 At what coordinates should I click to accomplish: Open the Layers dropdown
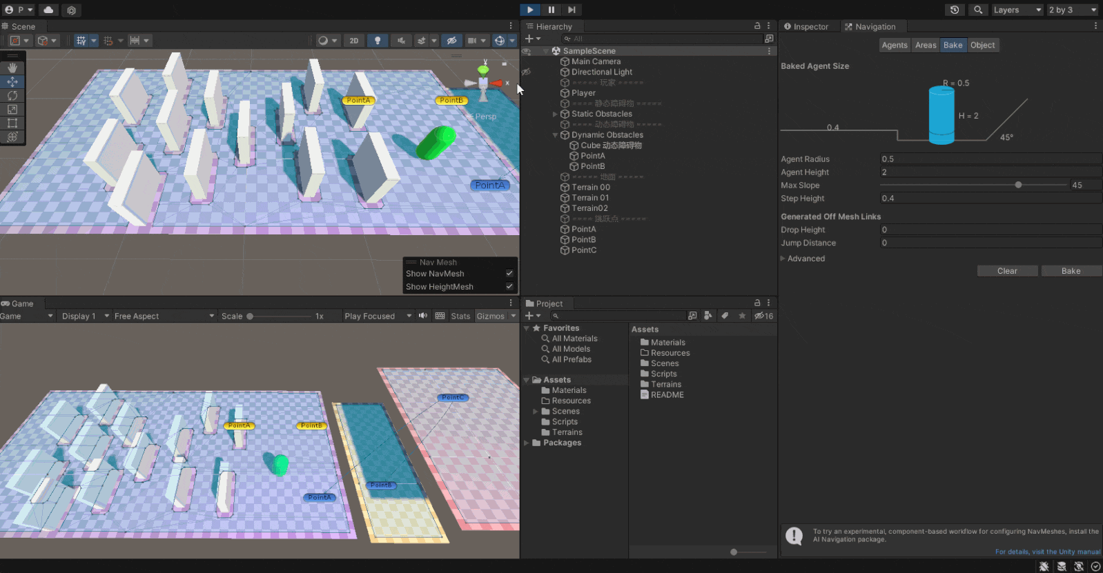[x=1017, y=10]
